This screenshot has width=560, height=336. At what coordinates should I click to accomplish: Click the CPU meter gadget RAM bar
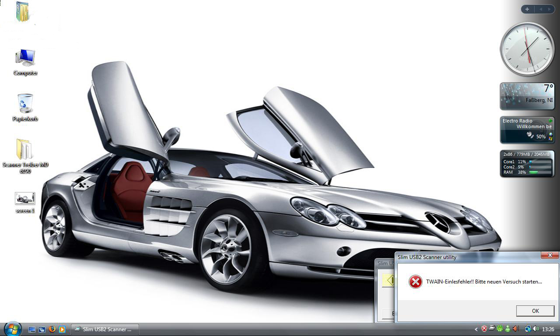pos(540,172)
